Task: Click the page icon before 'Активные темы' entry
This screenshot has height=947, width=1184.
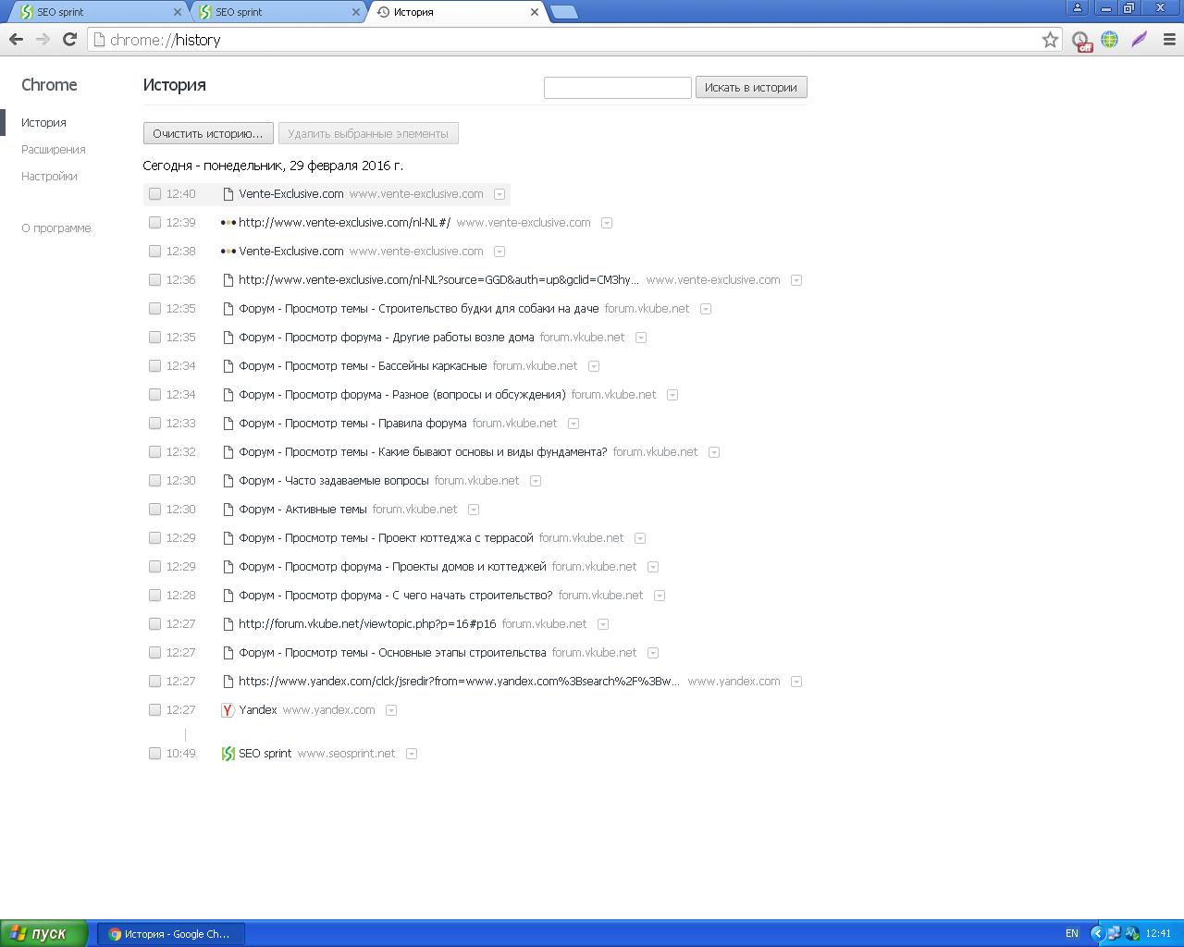Action: (x=228, y=510)
